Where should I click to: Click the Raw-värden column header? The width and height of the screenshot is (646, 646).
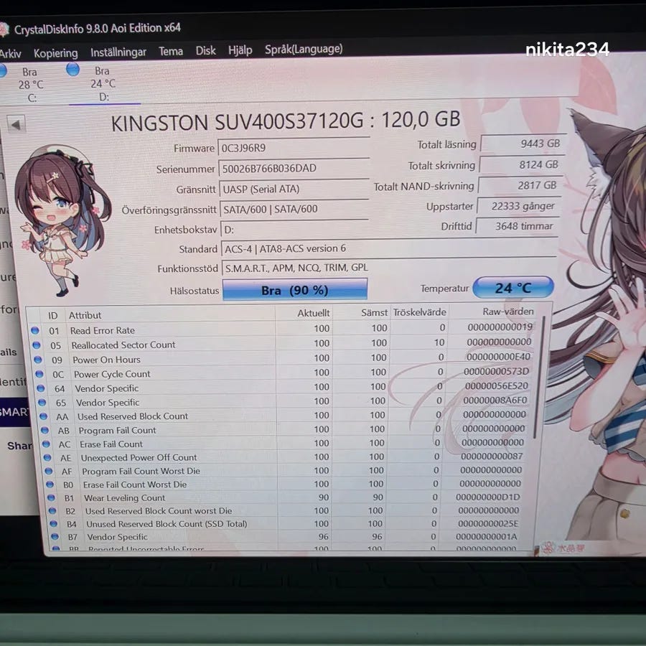(x=508, y=312)
